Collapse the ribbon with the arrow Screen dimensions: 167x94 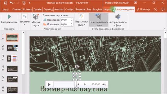164,29
